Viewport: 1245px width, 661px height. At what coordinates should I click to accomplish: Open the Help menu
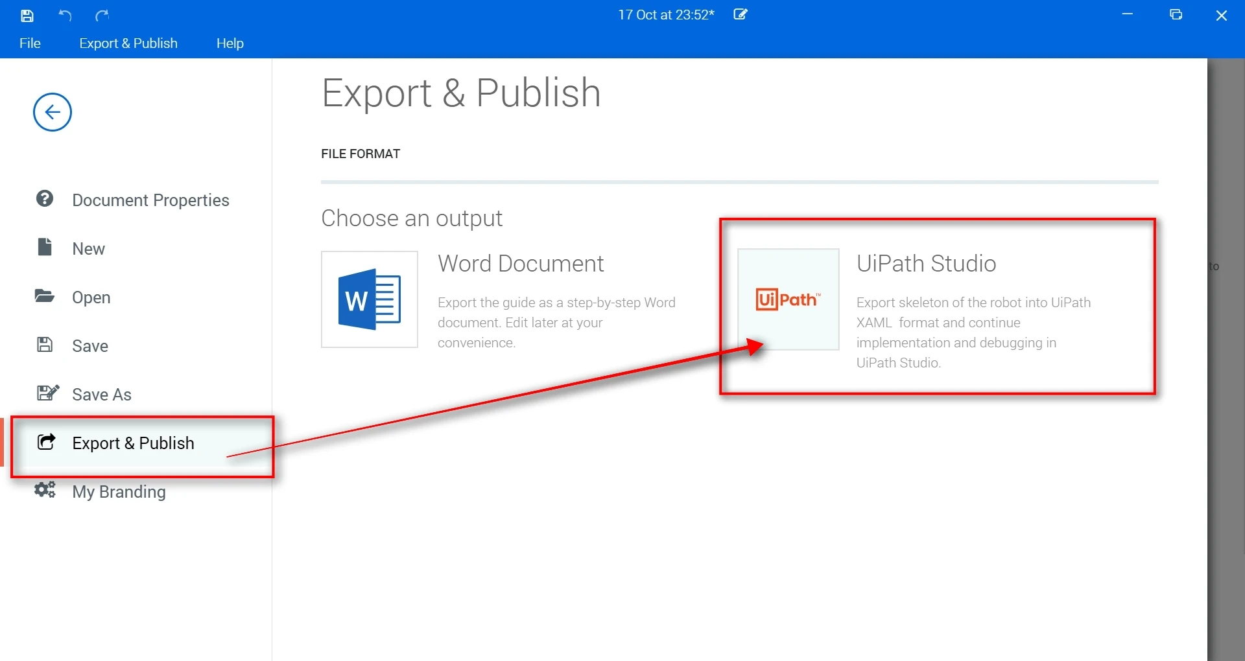[x=230, y=43]
